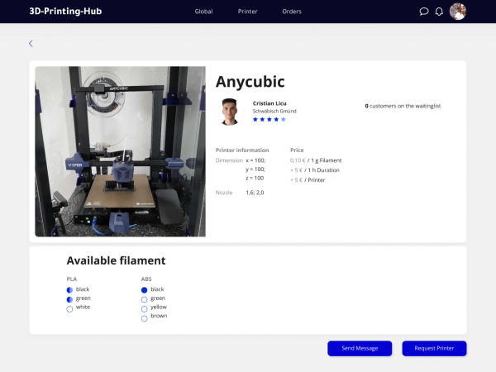
Task: Open the user profile avatar
Action: click(458, 12)
